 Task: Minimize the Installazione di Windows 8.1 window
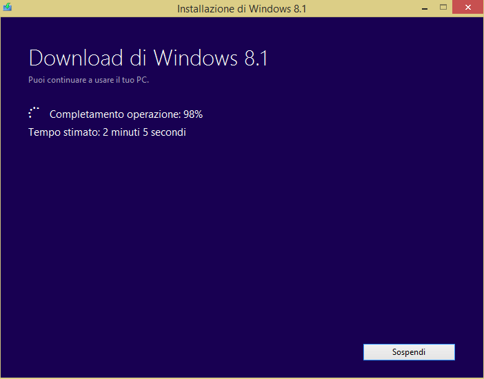pyautogui.click(x=425, y=8)
